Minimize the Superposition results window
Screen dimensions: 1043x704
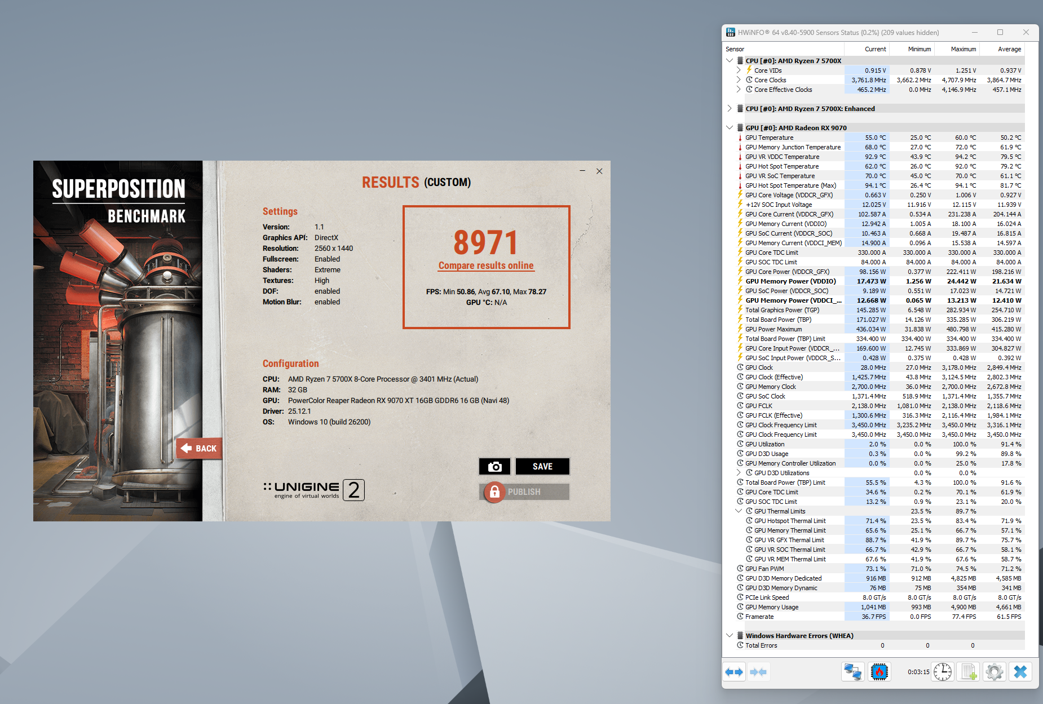[582, 171]
